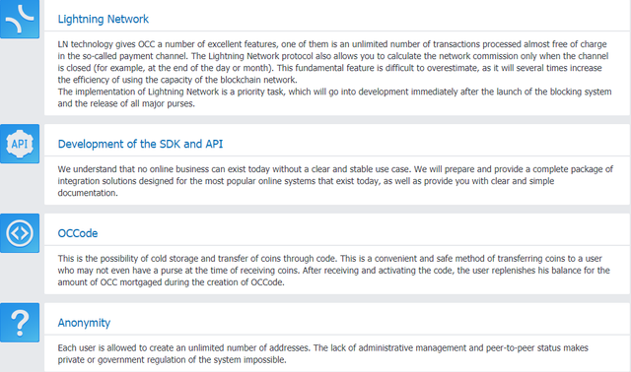Click the Anonymity description paragraph

322,353
